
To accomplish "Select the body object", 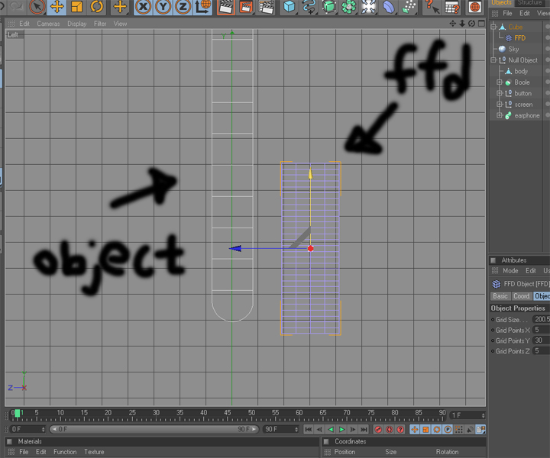I will tap(521, 71).
